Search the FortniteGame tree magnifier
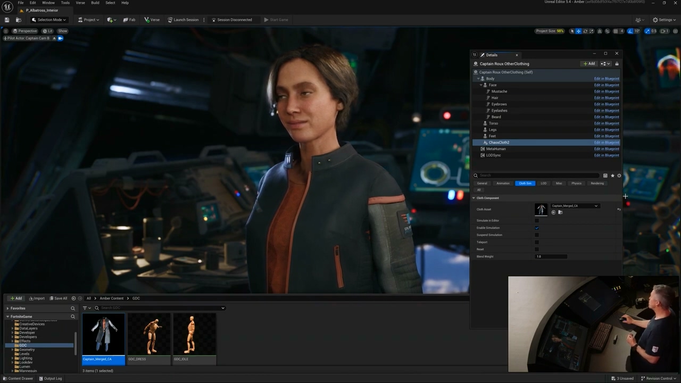This screenshot has width=681, height=383. (73, 317)
